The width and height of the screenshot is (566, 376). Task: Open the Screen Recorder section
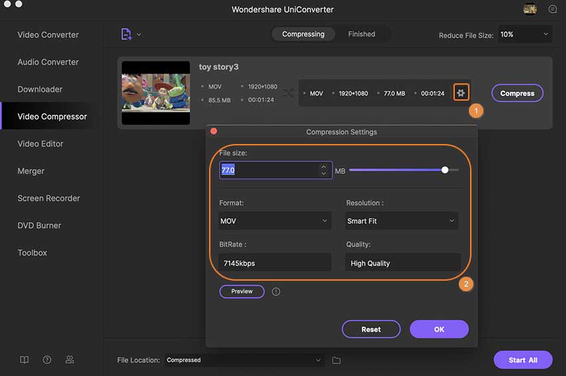pyautogui.click(x=49, y=198)
